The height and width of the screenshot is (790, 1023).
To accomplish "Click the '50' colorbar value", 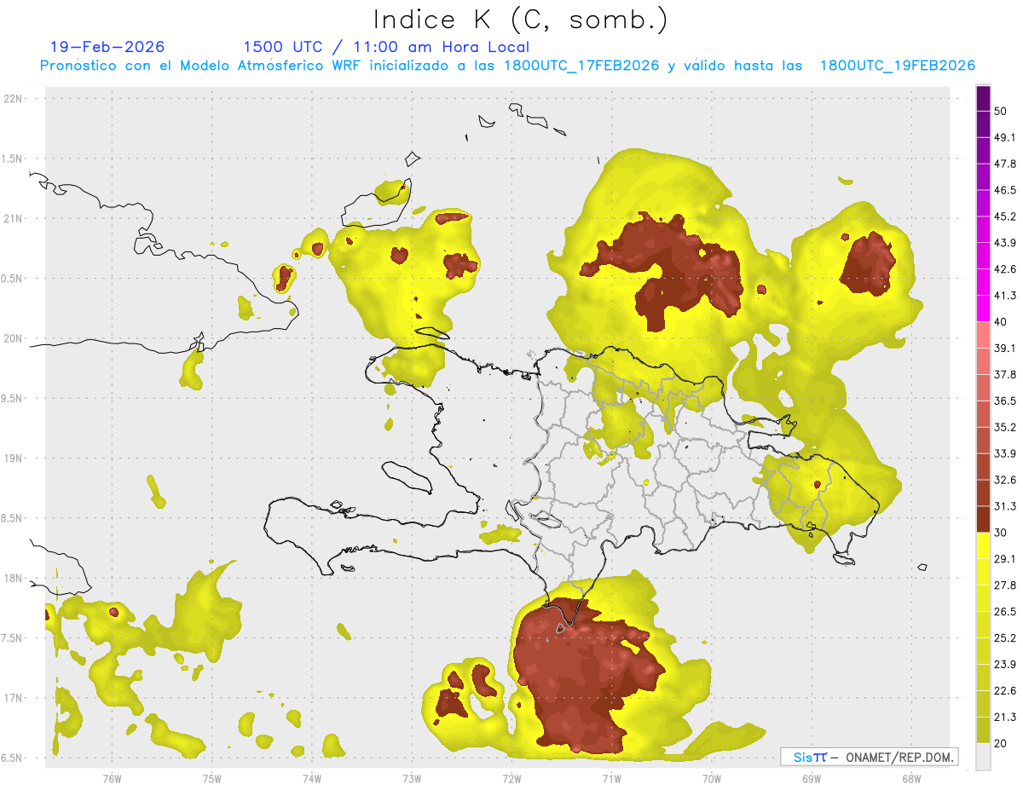I will point(1003,111).
